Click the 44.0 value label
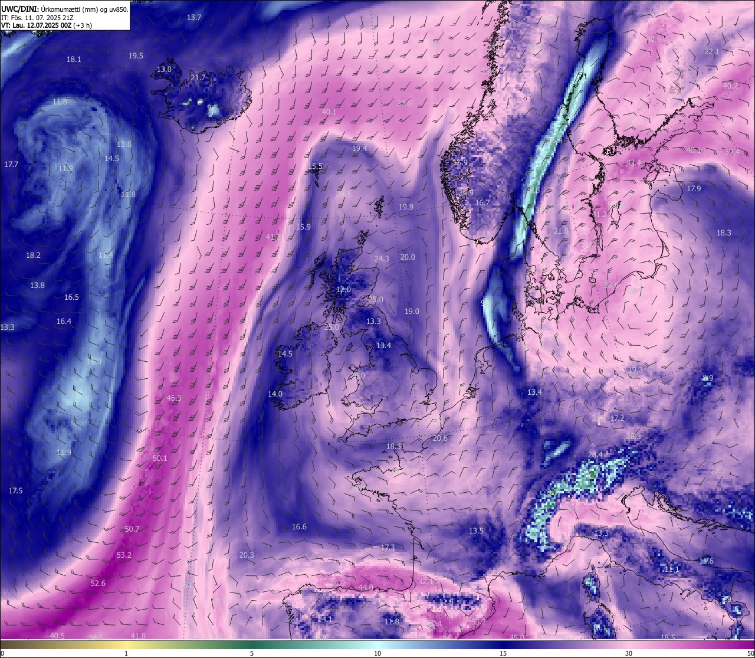The height and width of the screenshot is (658, 755). click(x=366, y=588)
